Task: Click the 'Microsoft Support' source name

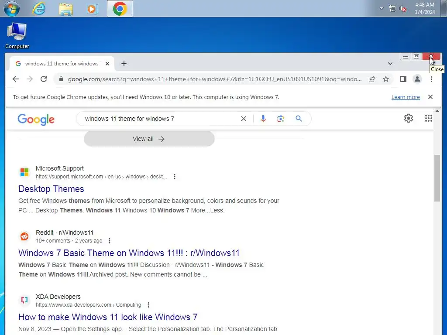Action: click(59, 168)
